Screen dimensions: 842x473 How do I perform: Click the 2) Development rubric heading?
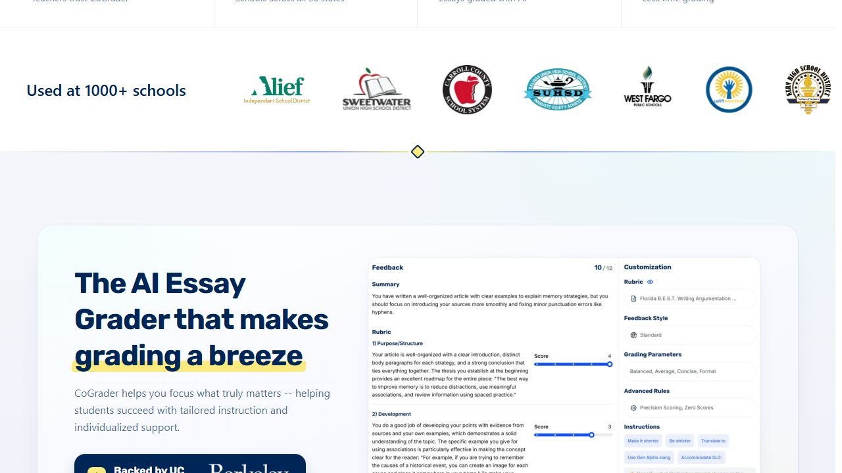pyautogui.click(x=391, y=414)
